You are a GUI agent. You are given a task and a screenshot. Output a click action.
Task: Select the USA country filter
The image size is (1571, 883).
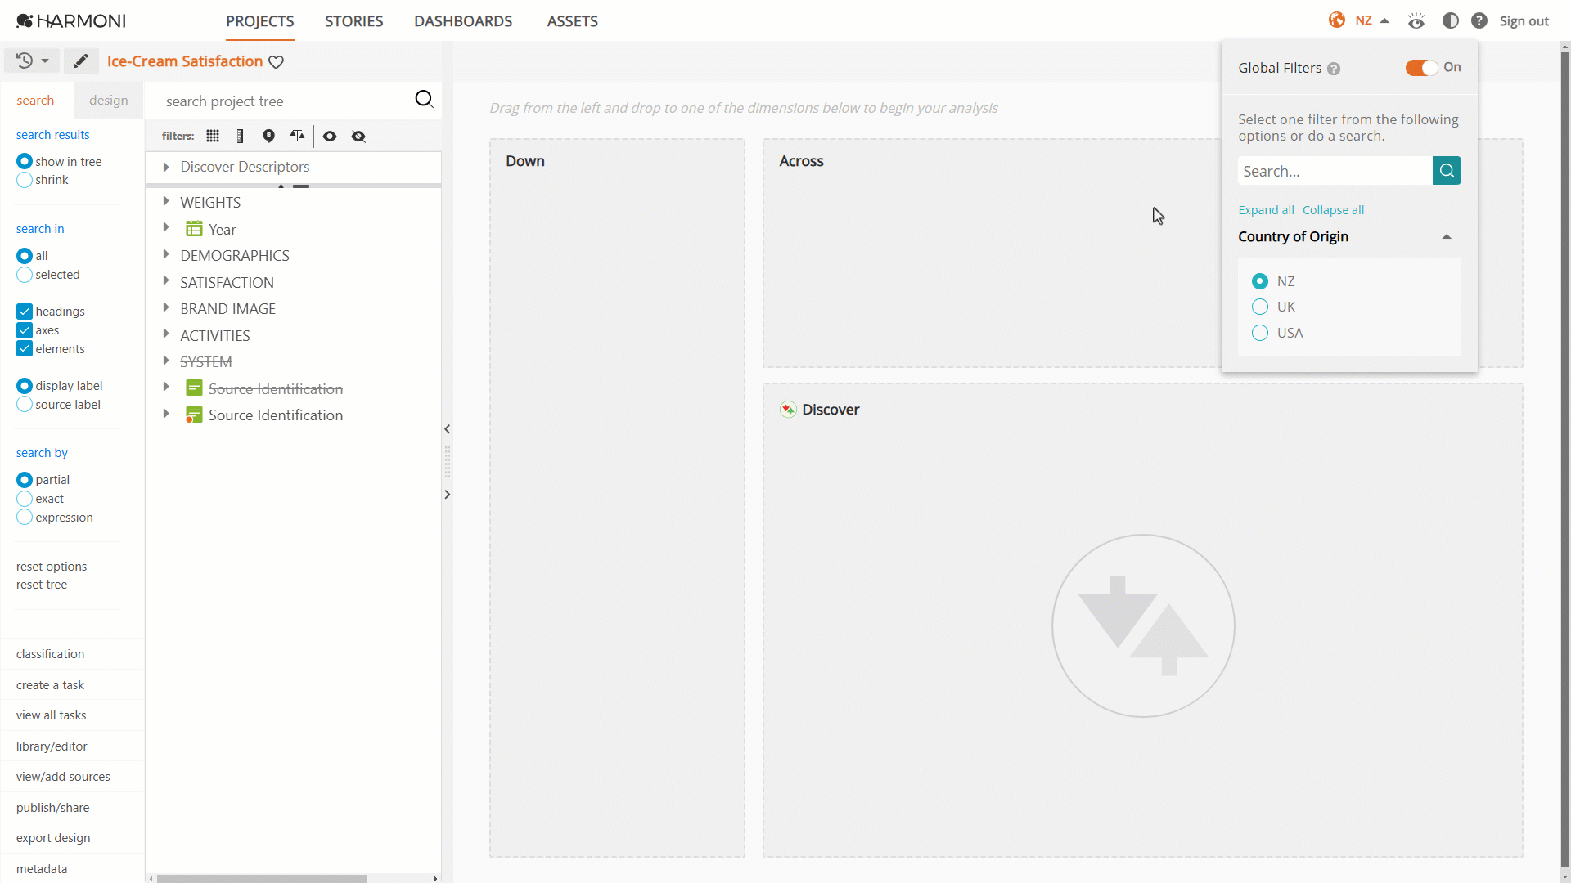[x=1260, y=333]
